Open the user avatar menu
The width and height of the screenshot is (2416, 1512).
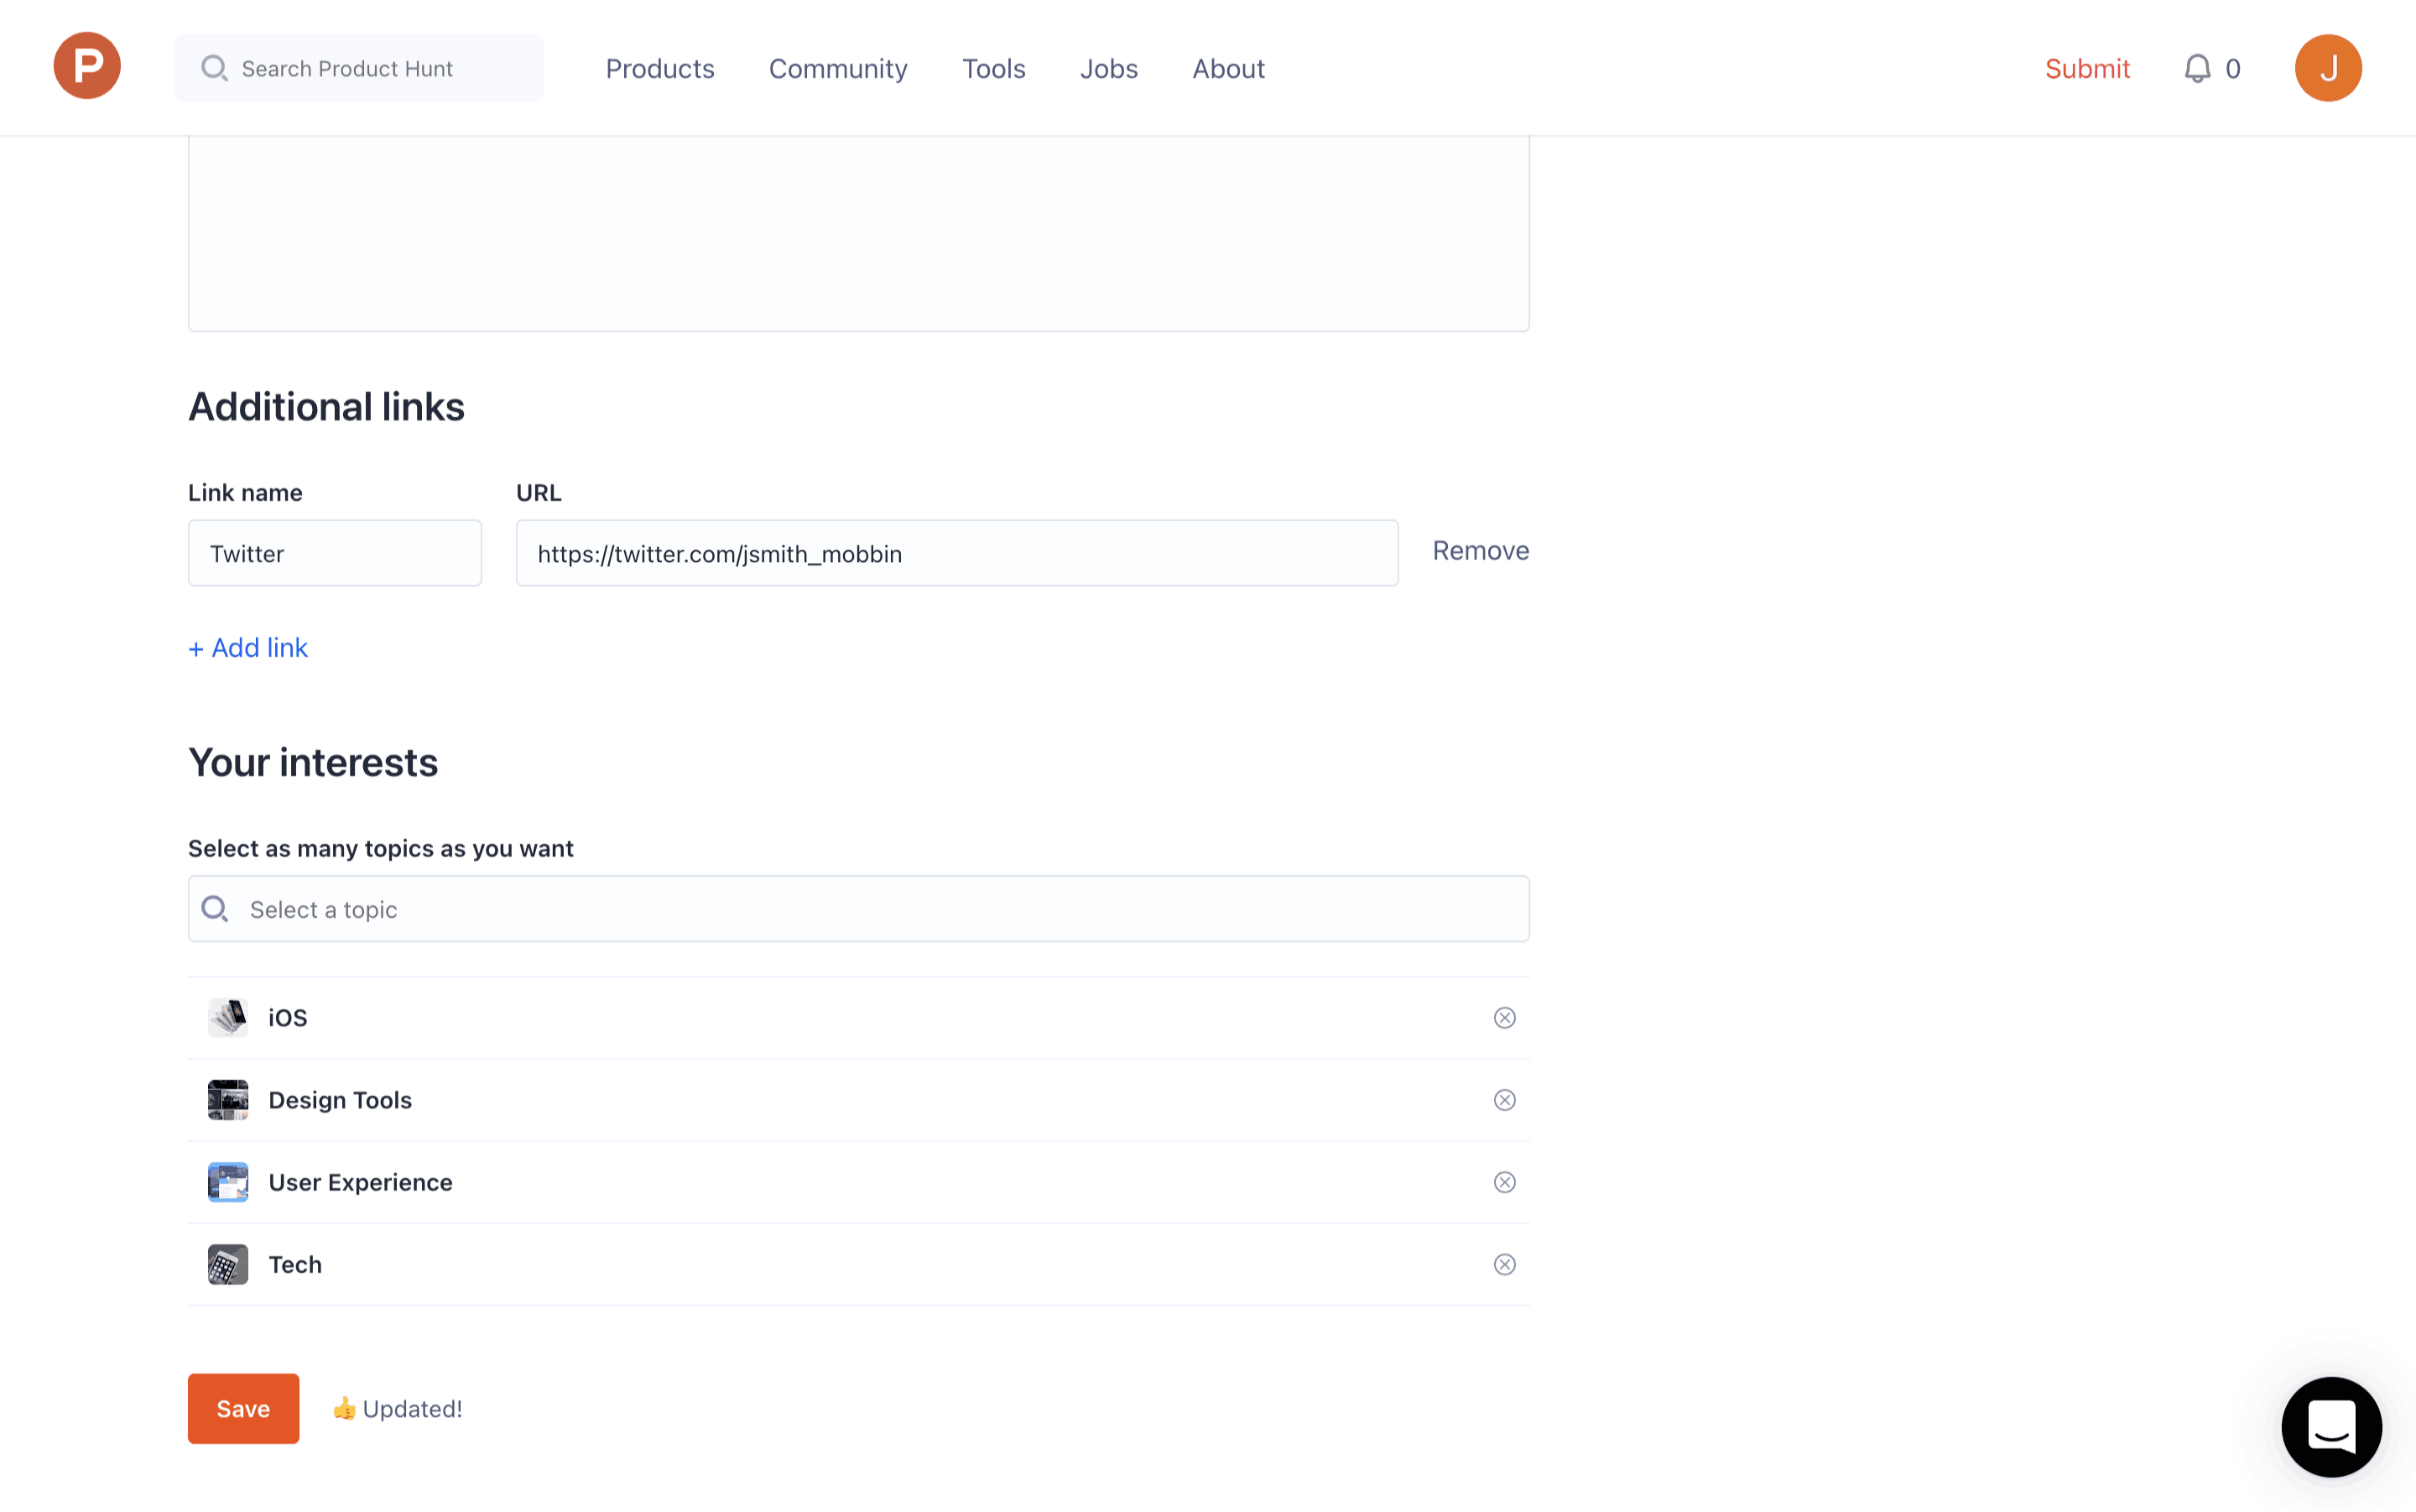point(2327,68)
